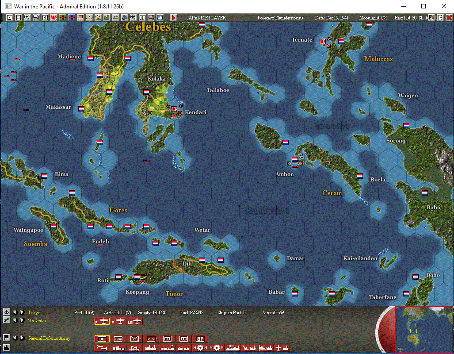Click the red end-turn arrow
This screenshot has width=454, height=354.
pos(173,18)
